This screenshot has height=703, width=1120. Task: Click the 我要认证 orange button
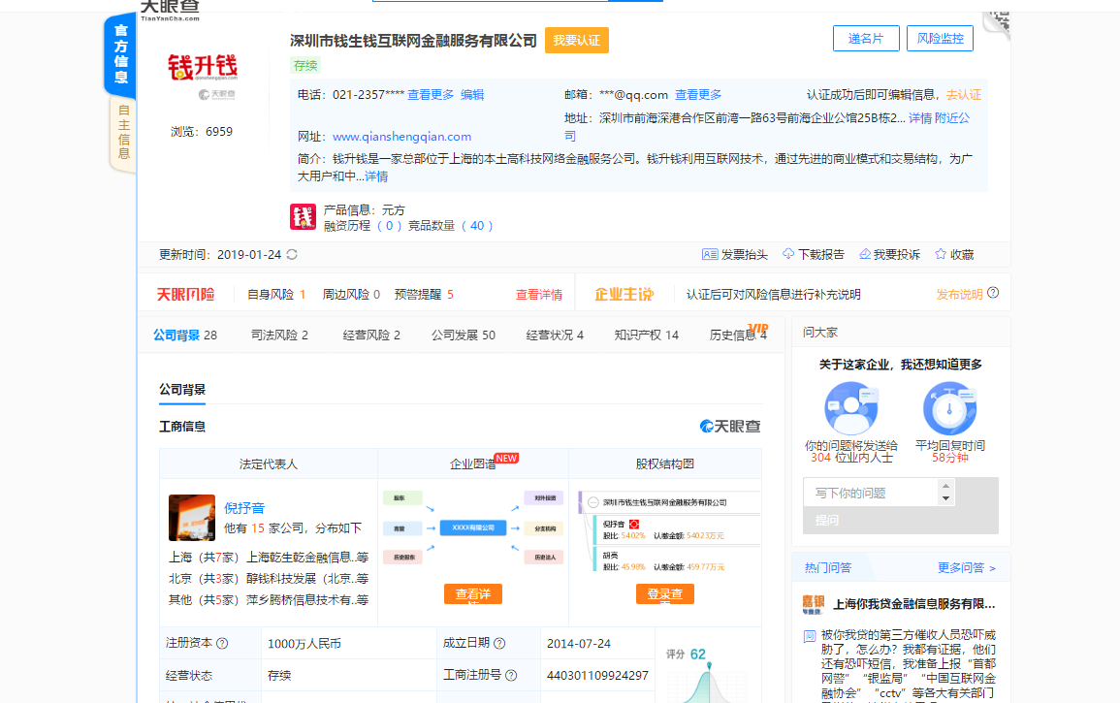(576, 40)
